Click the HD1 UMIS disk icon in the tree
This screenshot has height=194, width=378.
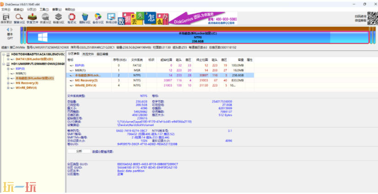coord(8,64)
